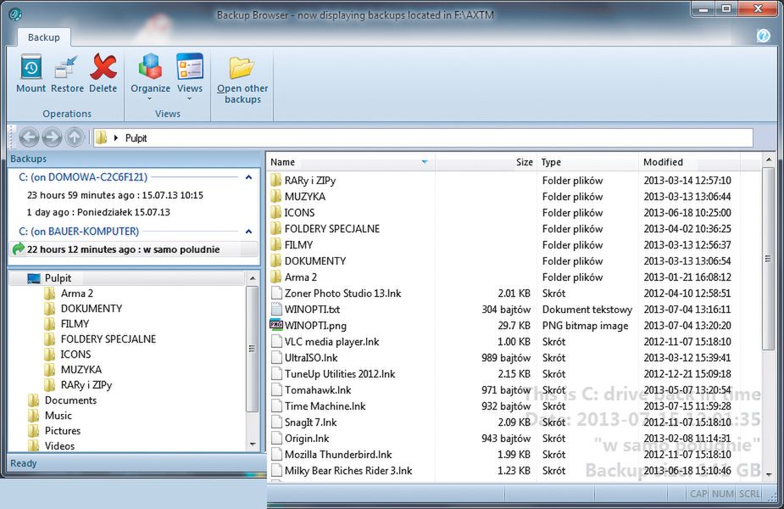
Task: Select FOLDERY SPECJALNE in the folder tree
Action: click(x=108, y=339)
